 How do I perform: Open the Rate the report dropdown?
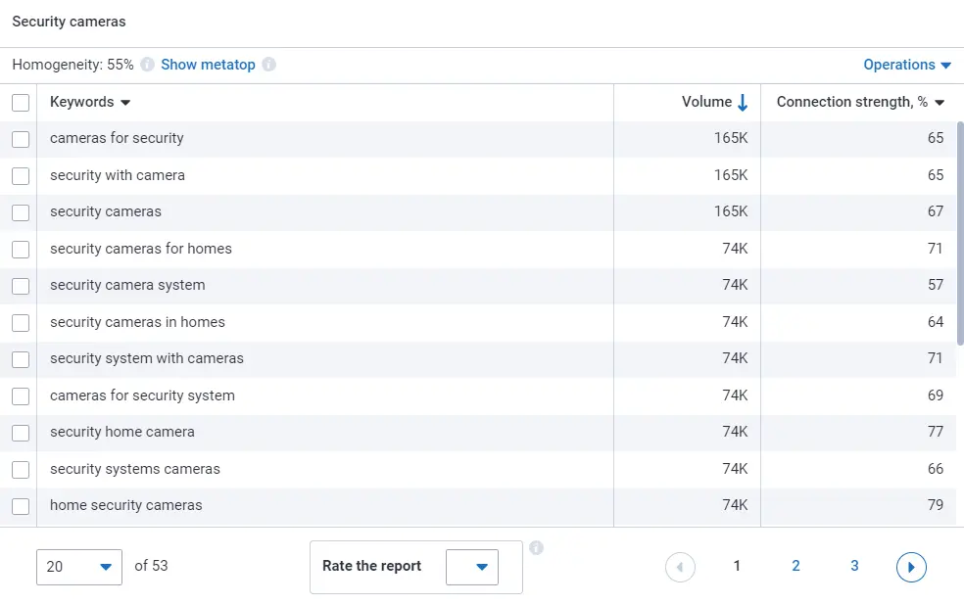click(x=472, y=567)
